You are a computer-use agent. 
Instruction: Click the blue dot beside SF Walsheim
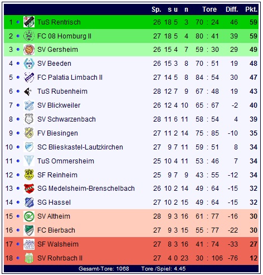[x=18, y=244]
